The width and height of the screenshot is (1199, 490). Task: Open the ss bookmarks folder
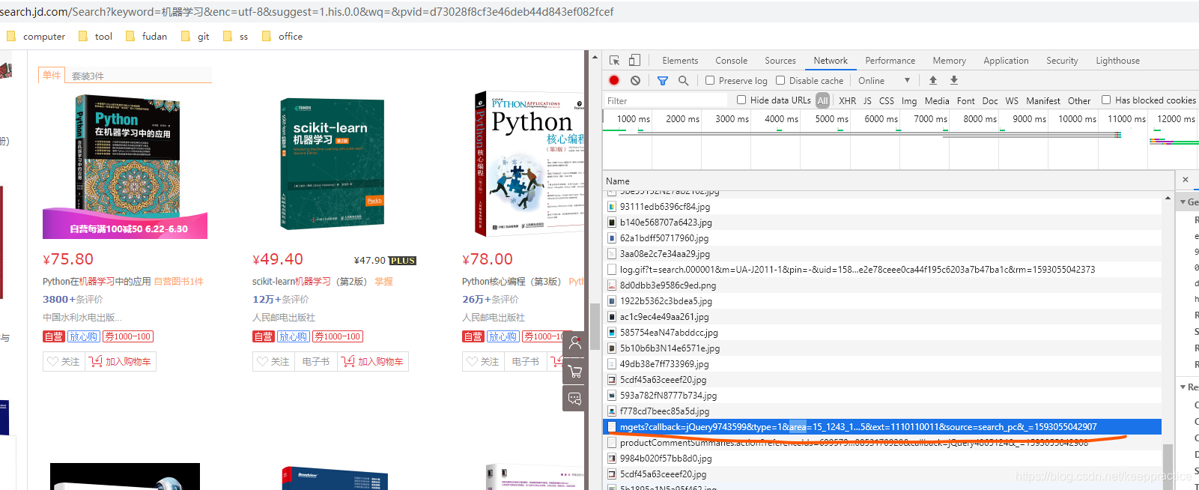pos(236,36)
